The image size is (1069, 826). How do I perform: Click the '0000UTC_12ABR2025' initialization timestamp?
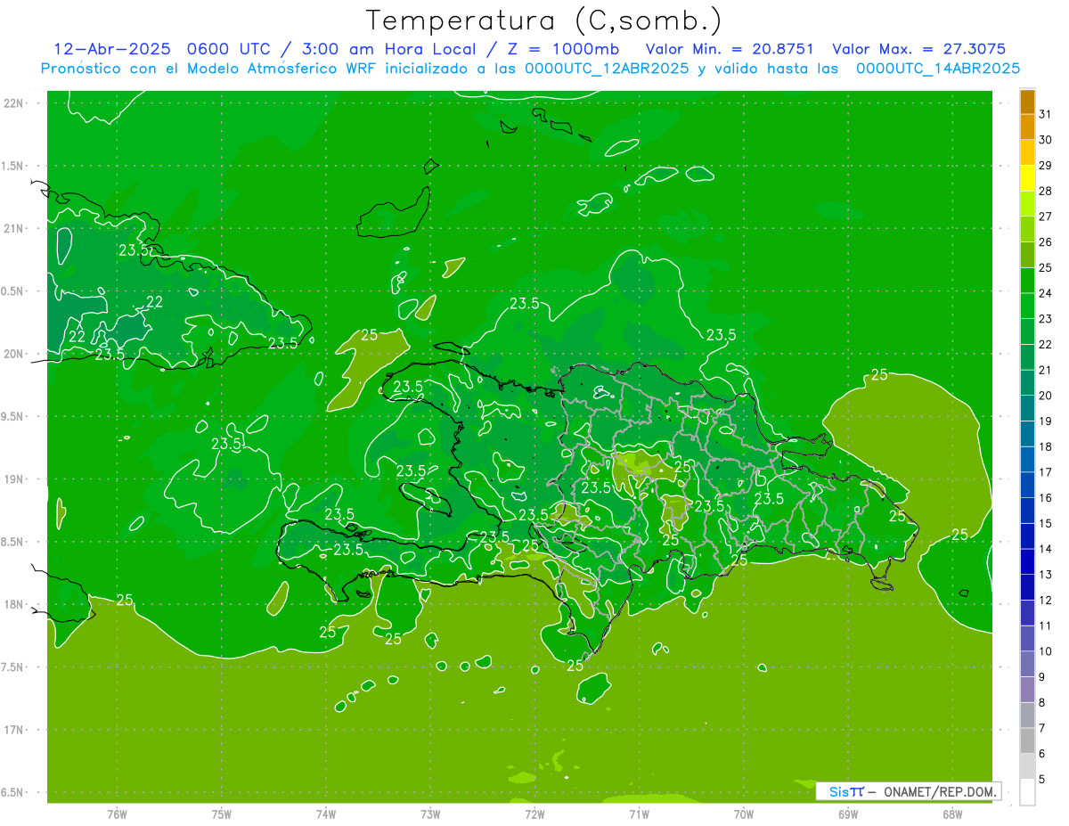[x=606, y=68]
